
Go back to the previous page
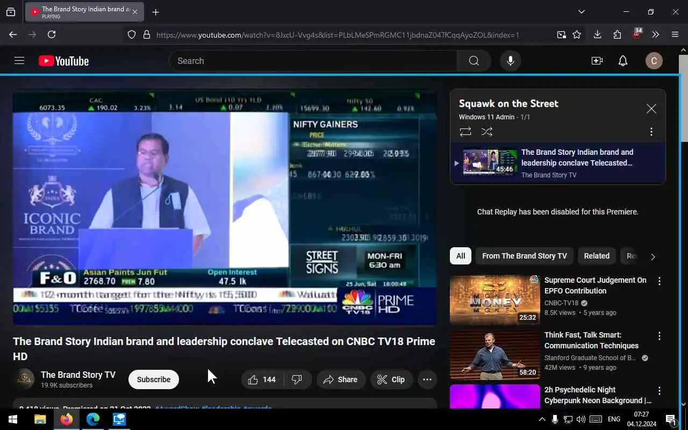click(13, 34)
